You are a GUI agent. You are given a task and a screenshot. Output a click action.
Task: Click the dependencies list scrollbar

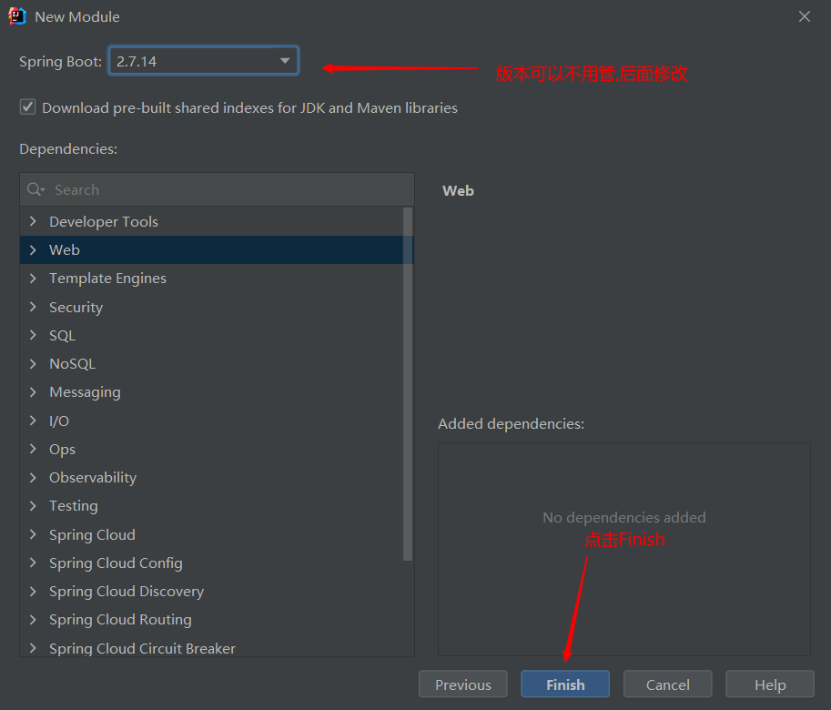click(x=408, y=383)
